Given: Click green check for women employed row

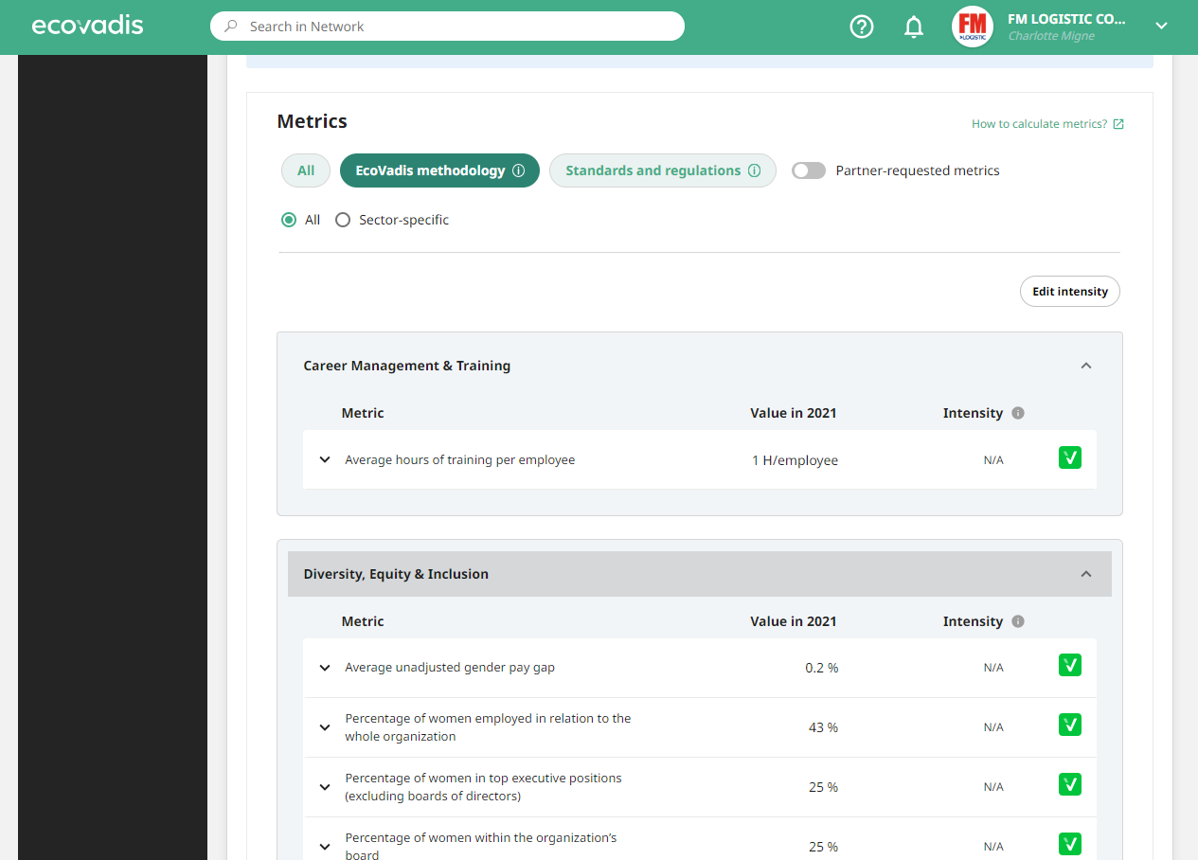Looking at the screenshot, I should (1070, 726).
